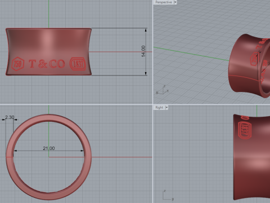
Task: Open the Perspective viewport title menu
Action: coord(164,2)
